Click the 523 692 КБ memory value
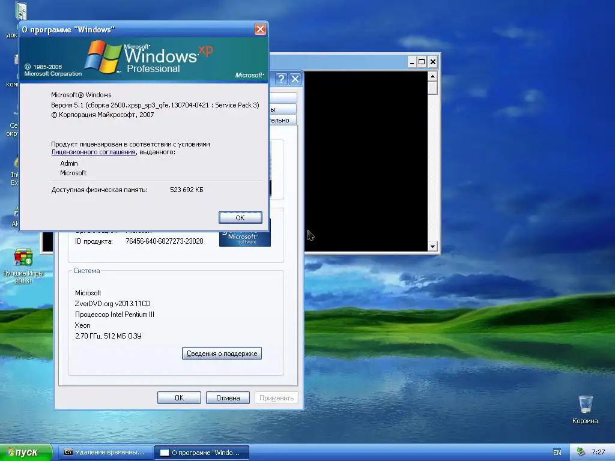 (187, 190)
